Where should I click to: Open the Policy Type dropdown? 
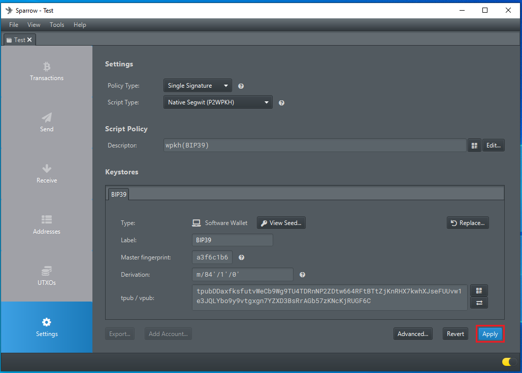[198, 86]
